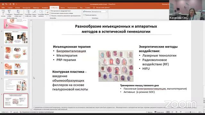Start slideshow from beginning (С начала)

click(3, 13)
